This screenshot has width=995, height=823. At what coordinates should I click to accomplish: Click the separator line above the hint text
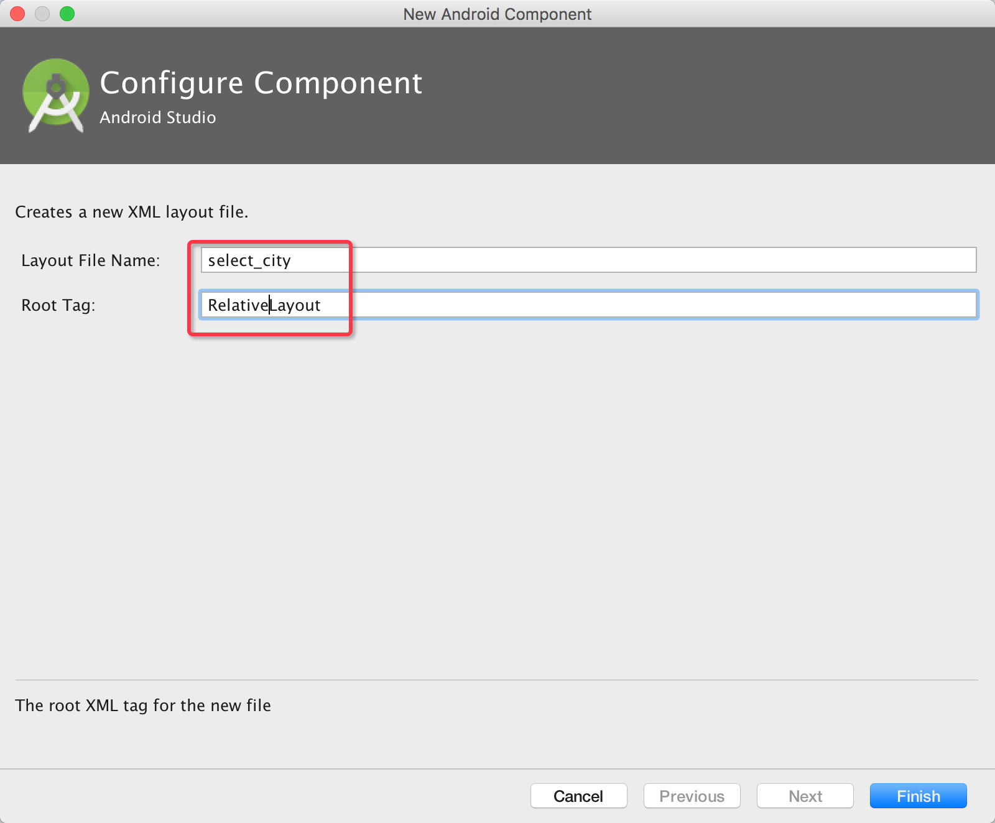click(497, 680)
